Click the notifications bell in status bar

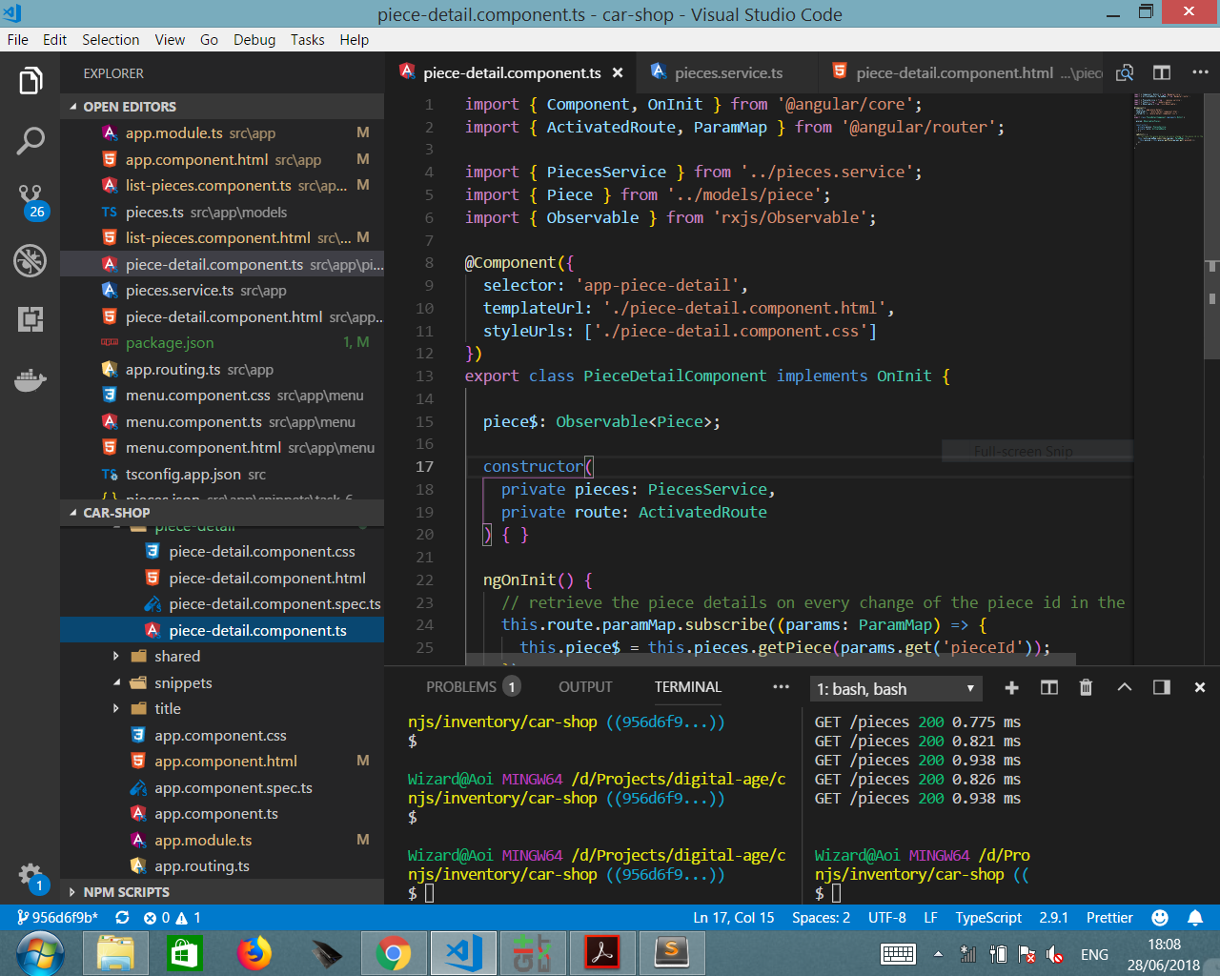click(x=1194, y=917)
